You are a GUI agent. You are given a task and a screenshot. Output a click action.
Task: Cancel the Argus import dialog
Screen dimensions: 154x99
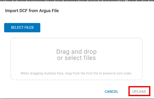(111, 92)
